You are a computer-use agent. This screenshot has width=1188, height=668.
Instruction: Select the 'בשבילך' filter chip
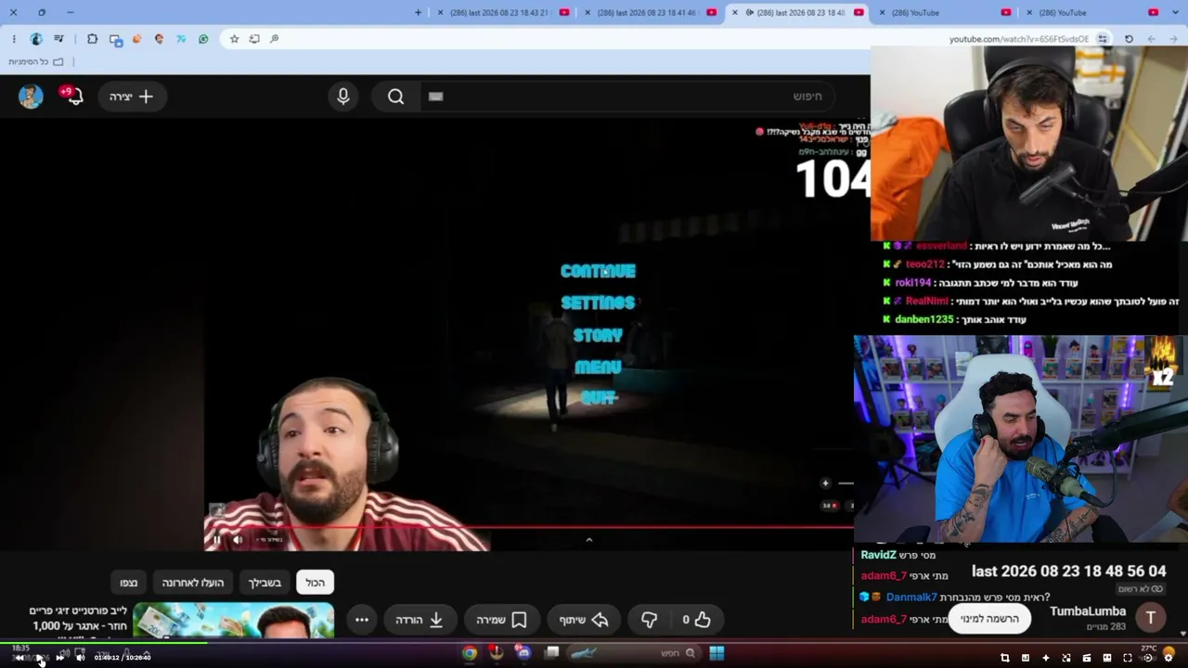265,583
